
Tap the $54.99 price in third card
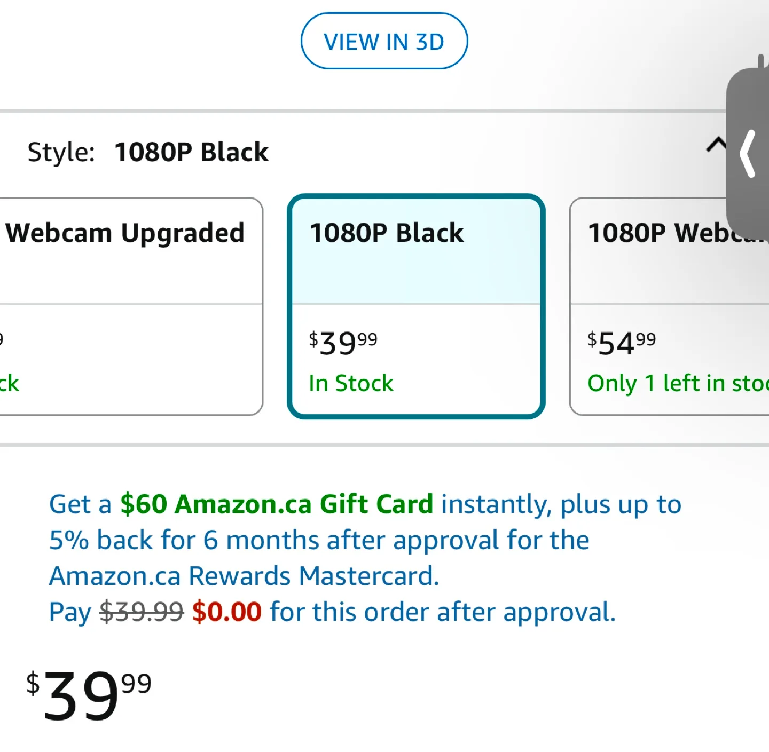tap(622, 343)
